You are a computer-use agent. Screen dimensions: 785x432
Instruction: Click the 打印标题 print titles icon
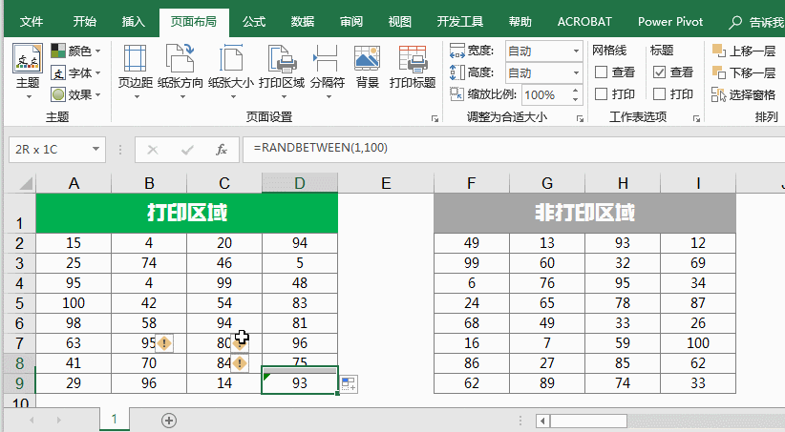coord(413,59)
